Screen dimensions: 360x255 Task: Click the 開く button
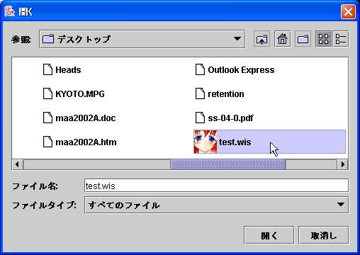[x=269, y=235]
